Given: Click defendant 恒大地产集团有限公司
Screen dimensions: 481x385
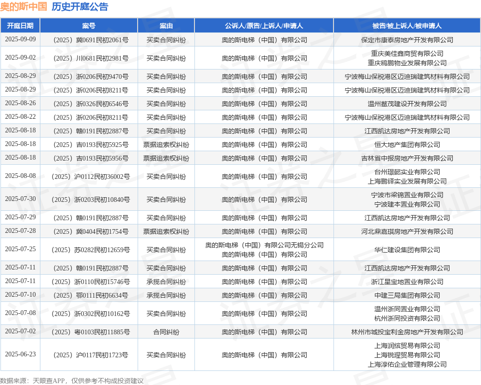Looking at the screenshot, I should (407, 145).
